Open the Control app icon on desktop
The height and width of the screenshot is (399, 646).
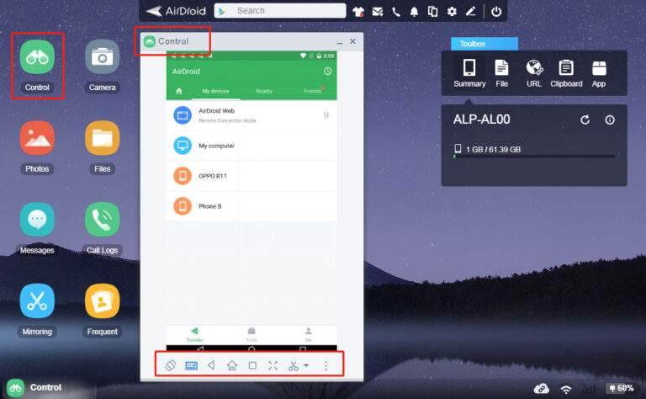click(37, 57)
